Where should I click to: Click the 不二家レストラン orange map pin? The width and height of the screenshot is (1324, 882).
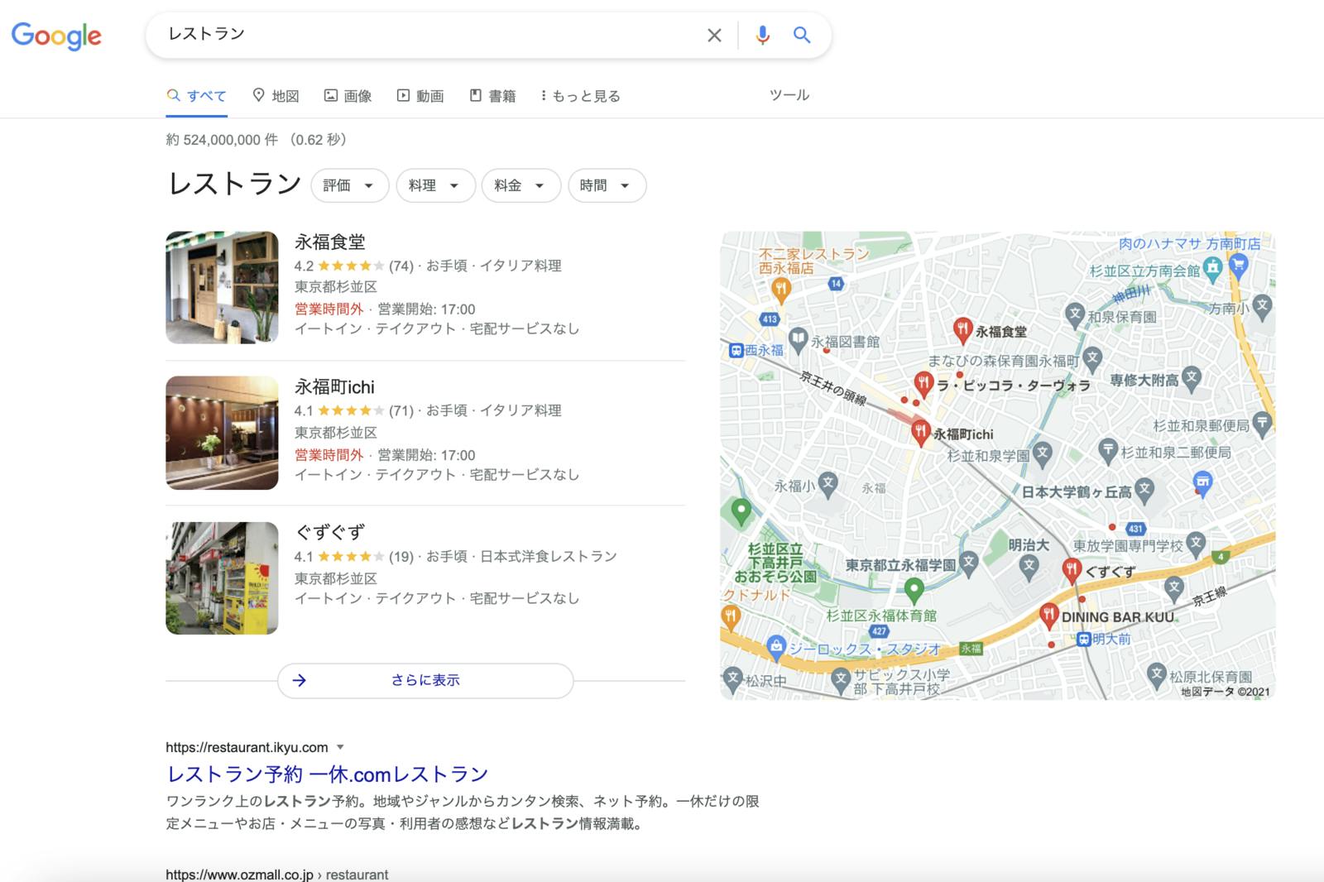pos(781,289)
